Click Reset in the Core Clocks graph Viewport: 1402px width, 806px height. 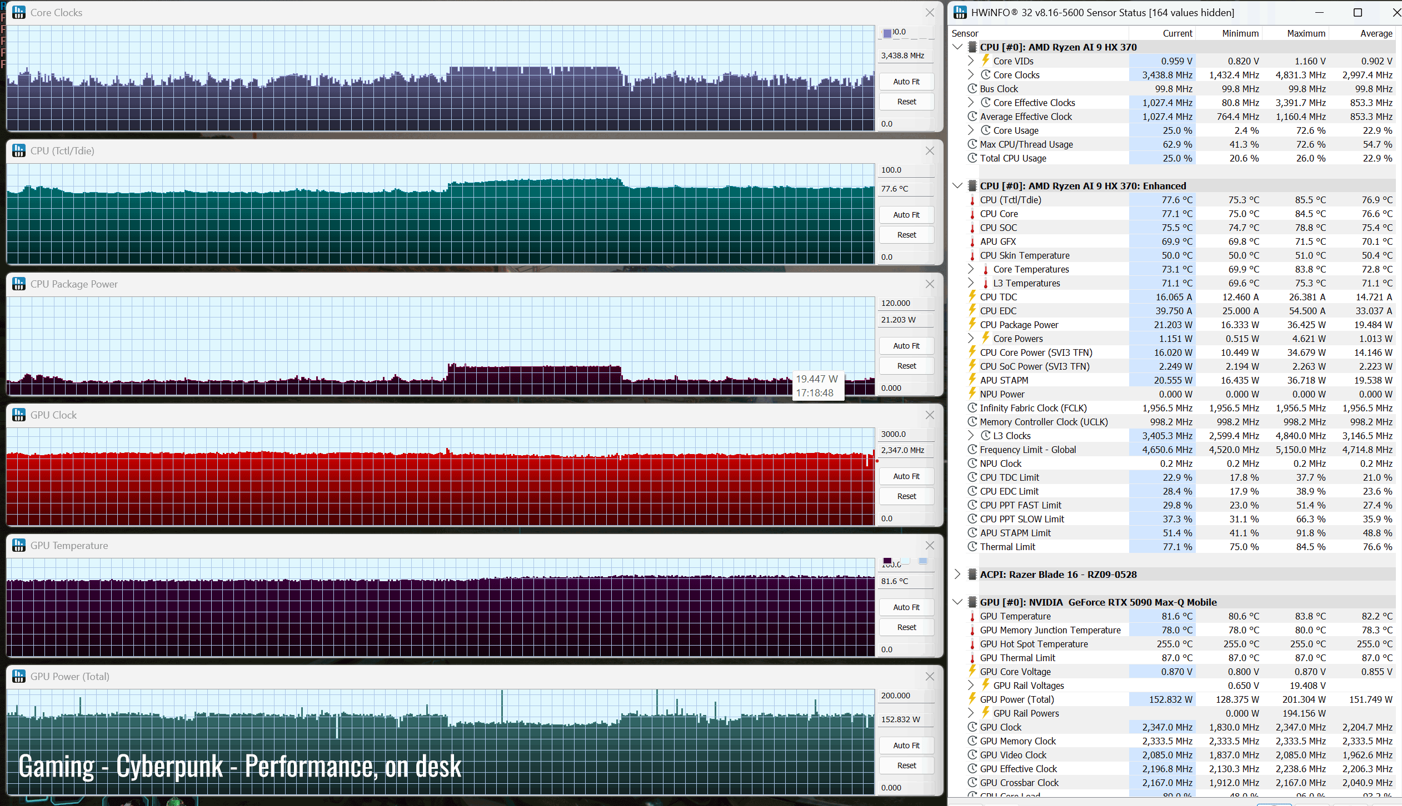coord(906,102)
